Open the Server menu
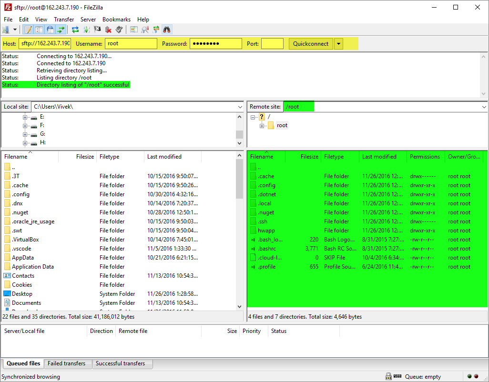489x382 pixels. [x=88, y=20]
